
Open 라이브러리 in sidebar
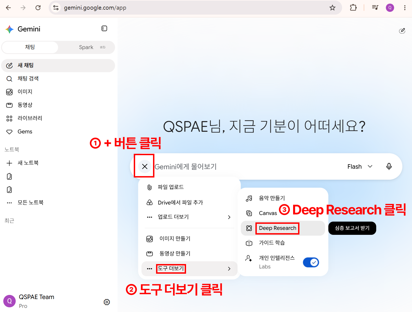point(58,118)
